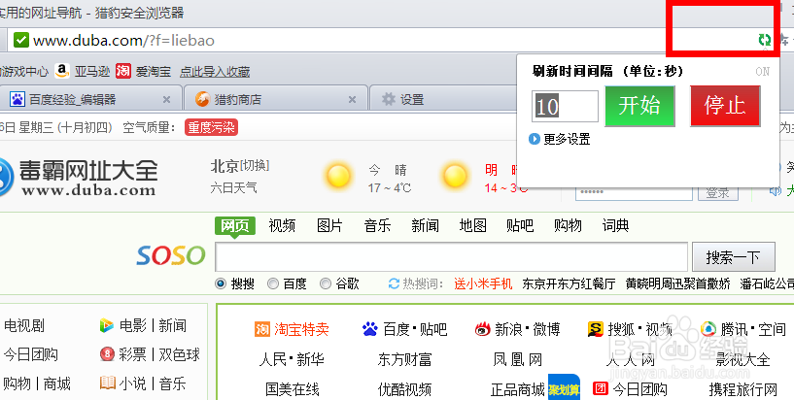The image size is (794, 400).
Task: Click the 腾讯空间 icon
Action: coord(708,330)
